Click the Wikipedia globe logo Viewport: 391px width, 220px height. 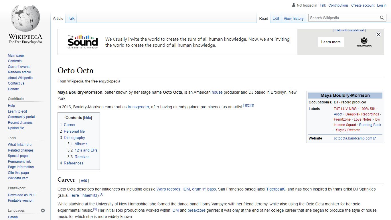[25, 18]
